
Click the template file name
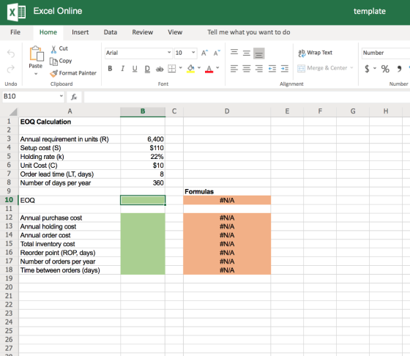coord(370,11)
